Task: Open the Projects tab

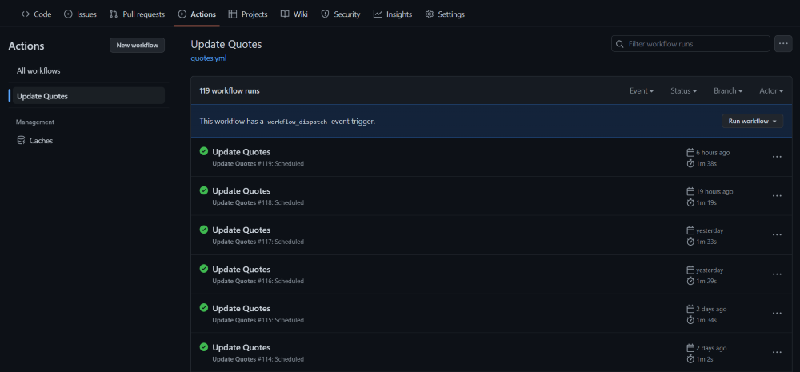Action: pos(248,14)
